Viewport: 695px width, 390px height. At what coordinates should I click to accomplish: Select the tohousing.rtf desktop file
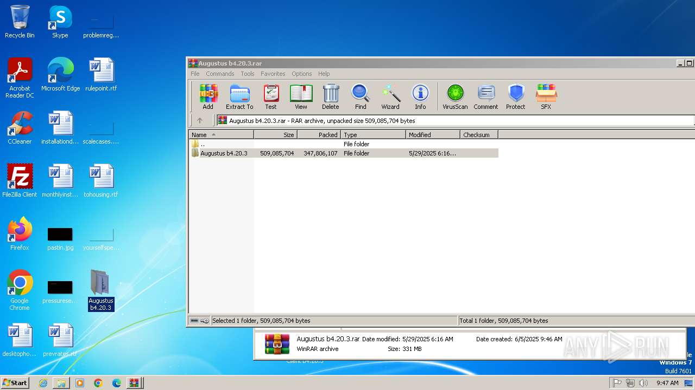101,181
